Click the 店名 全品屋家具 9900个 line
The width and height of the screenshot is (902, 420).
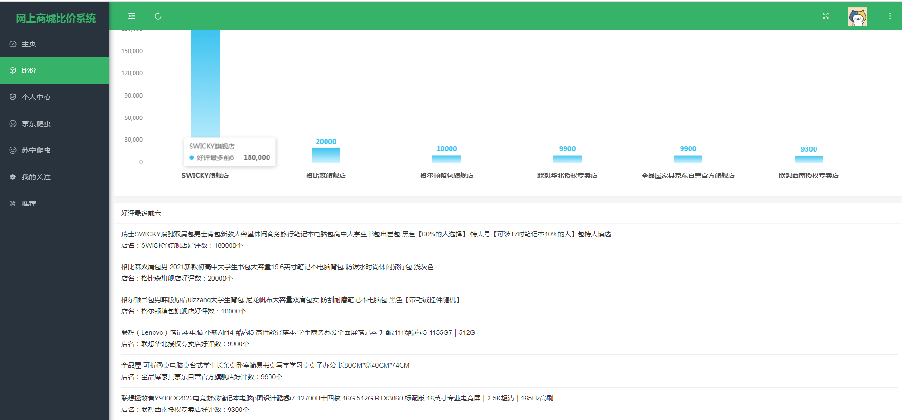(202, 377)
